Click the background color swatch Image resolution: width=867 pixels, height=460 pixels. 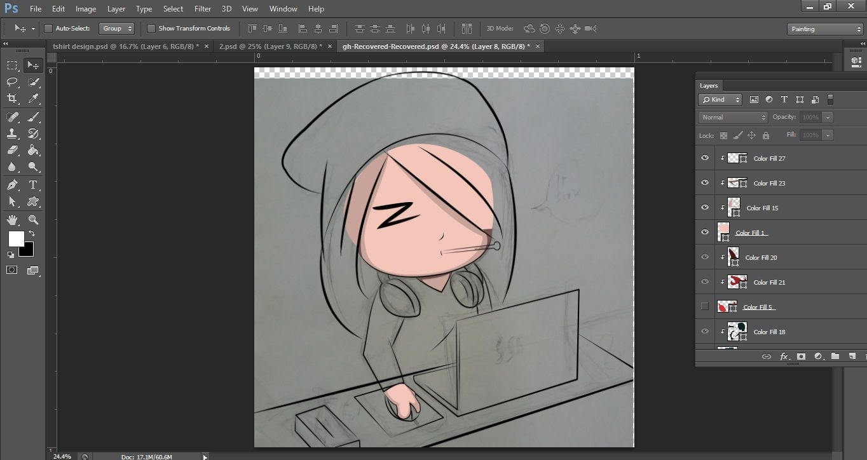(x=28, y=250)
